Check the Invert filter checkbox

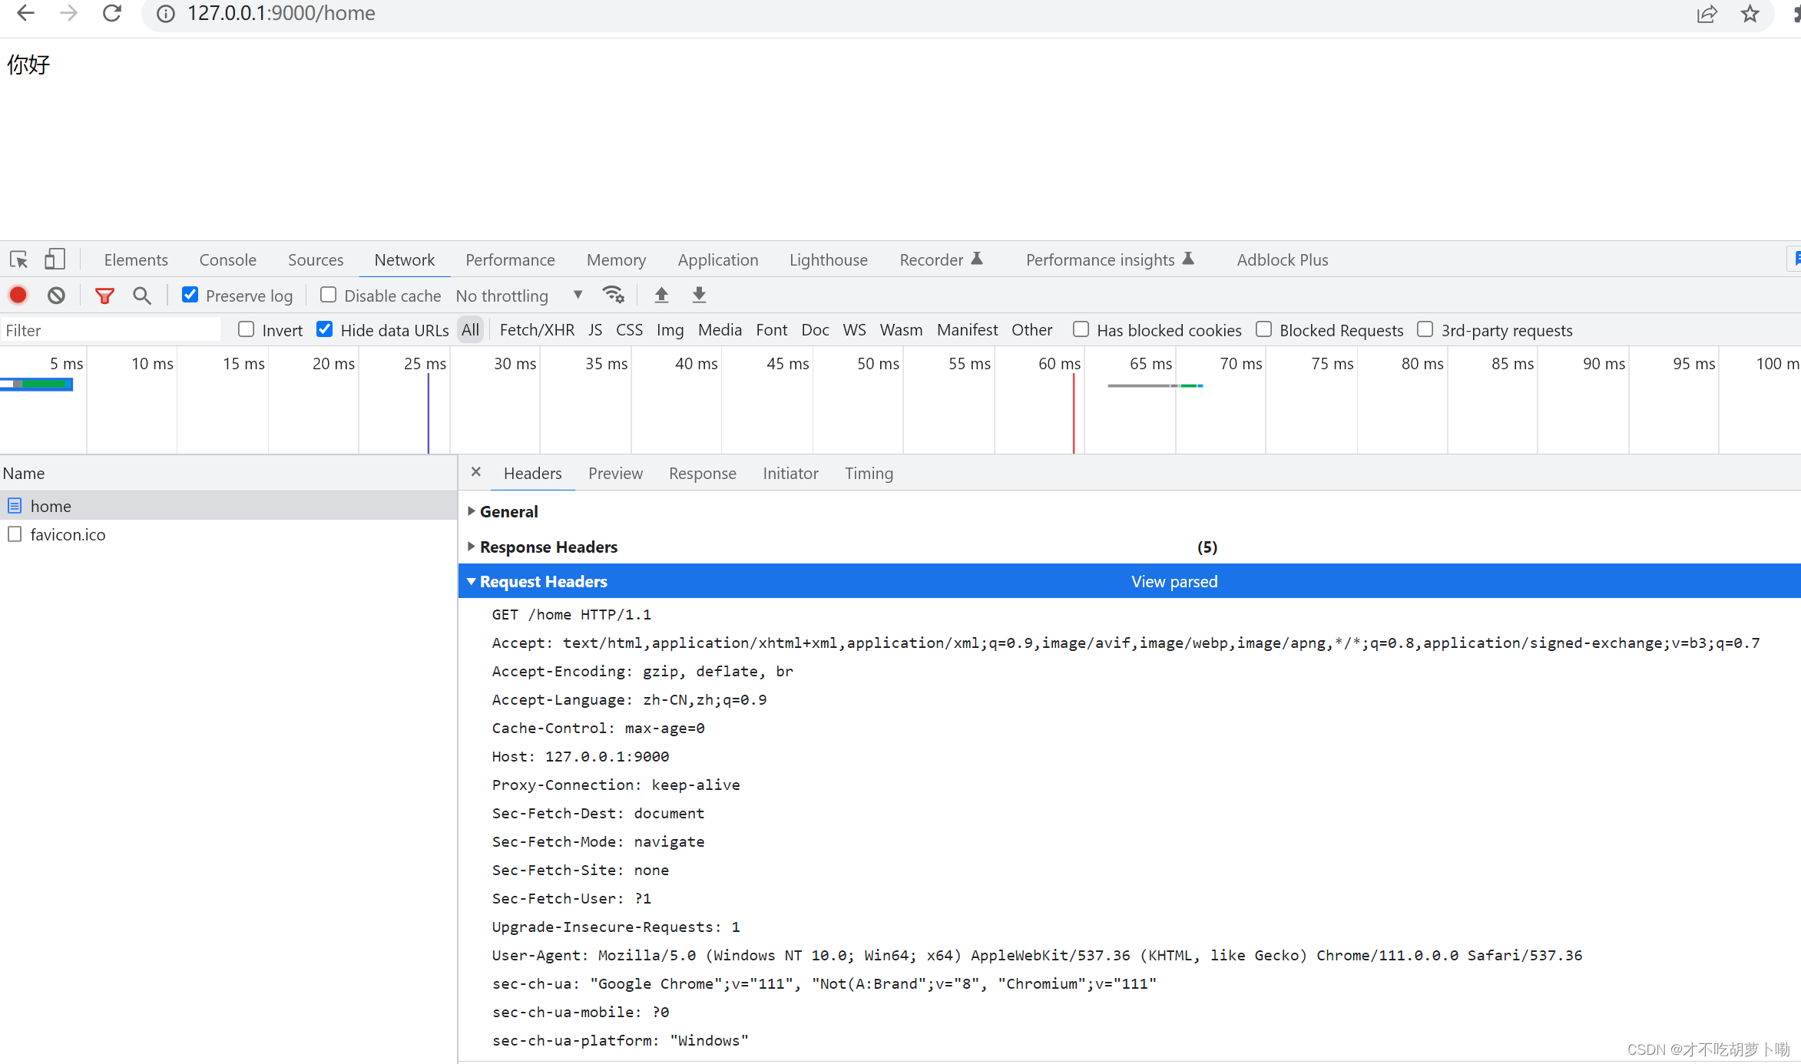(247, 329)
